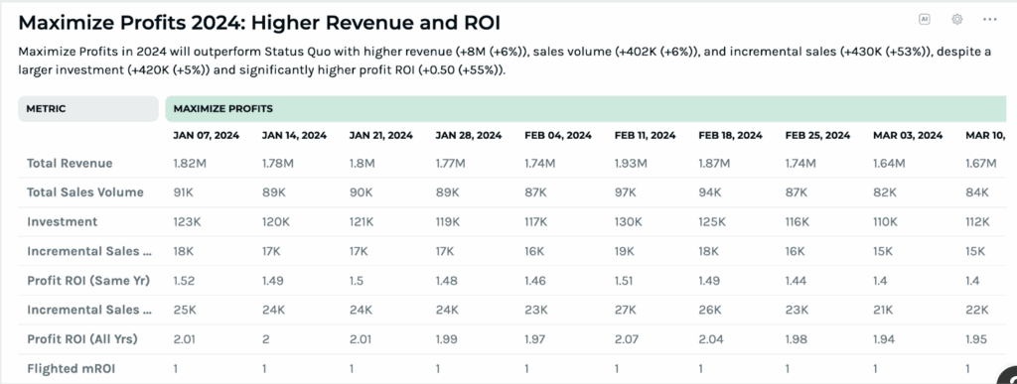The image size is (1017, 384).
Task: Click Total Revenue cell 1.77M for Jan 28
Action: point(452,164)
